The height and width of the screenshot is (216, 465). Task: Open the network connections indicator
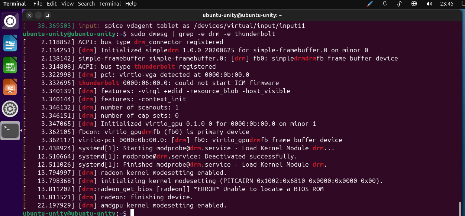400,4
